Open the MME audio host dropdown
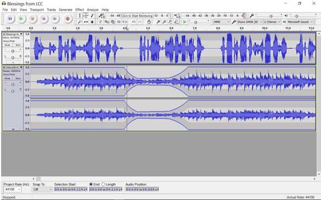The width and height of the screenshot is (321, 200). 222,22
